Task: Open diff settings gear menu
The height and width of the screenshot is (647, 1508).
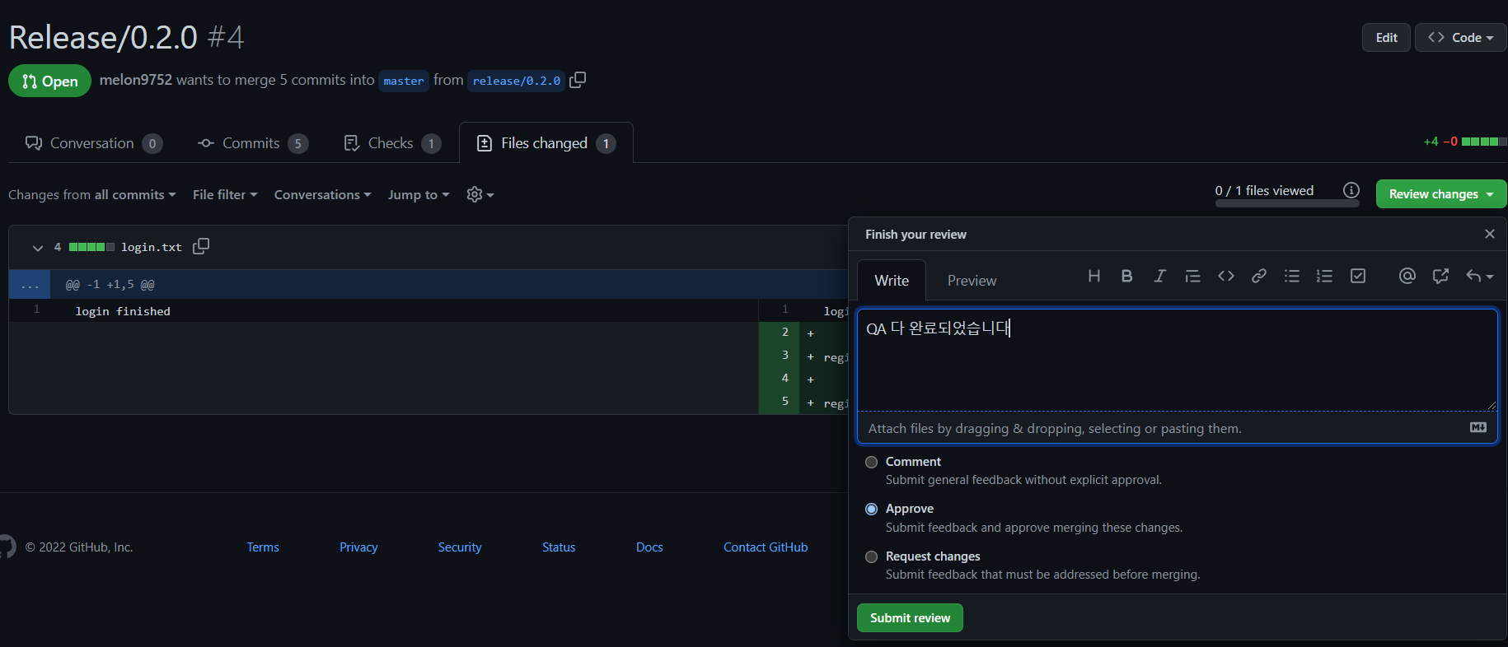Action: point(480,194)
